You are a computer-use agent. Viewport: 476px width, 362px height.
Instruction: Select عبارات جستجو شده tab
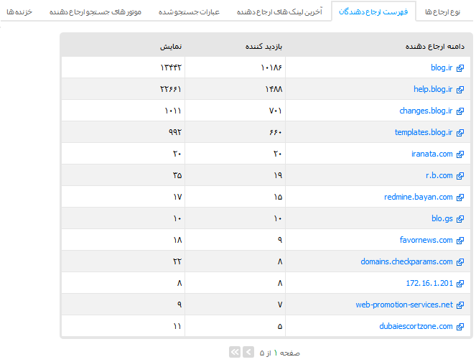pos(189,11)
